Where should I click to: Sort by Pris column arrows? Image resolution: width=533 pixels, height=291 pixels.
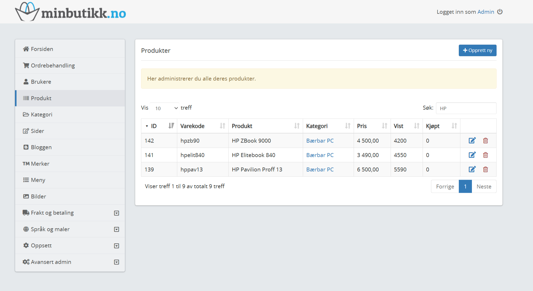point(384,126)
